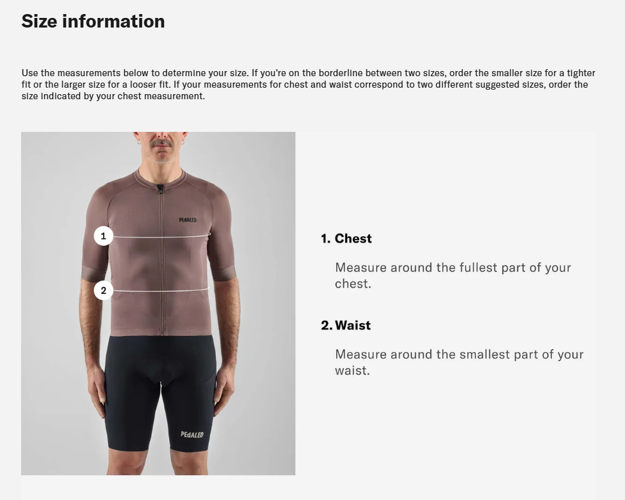Click the '2. Waist' heading
This screenshot has height=500, width=625.
click(346, 325)
